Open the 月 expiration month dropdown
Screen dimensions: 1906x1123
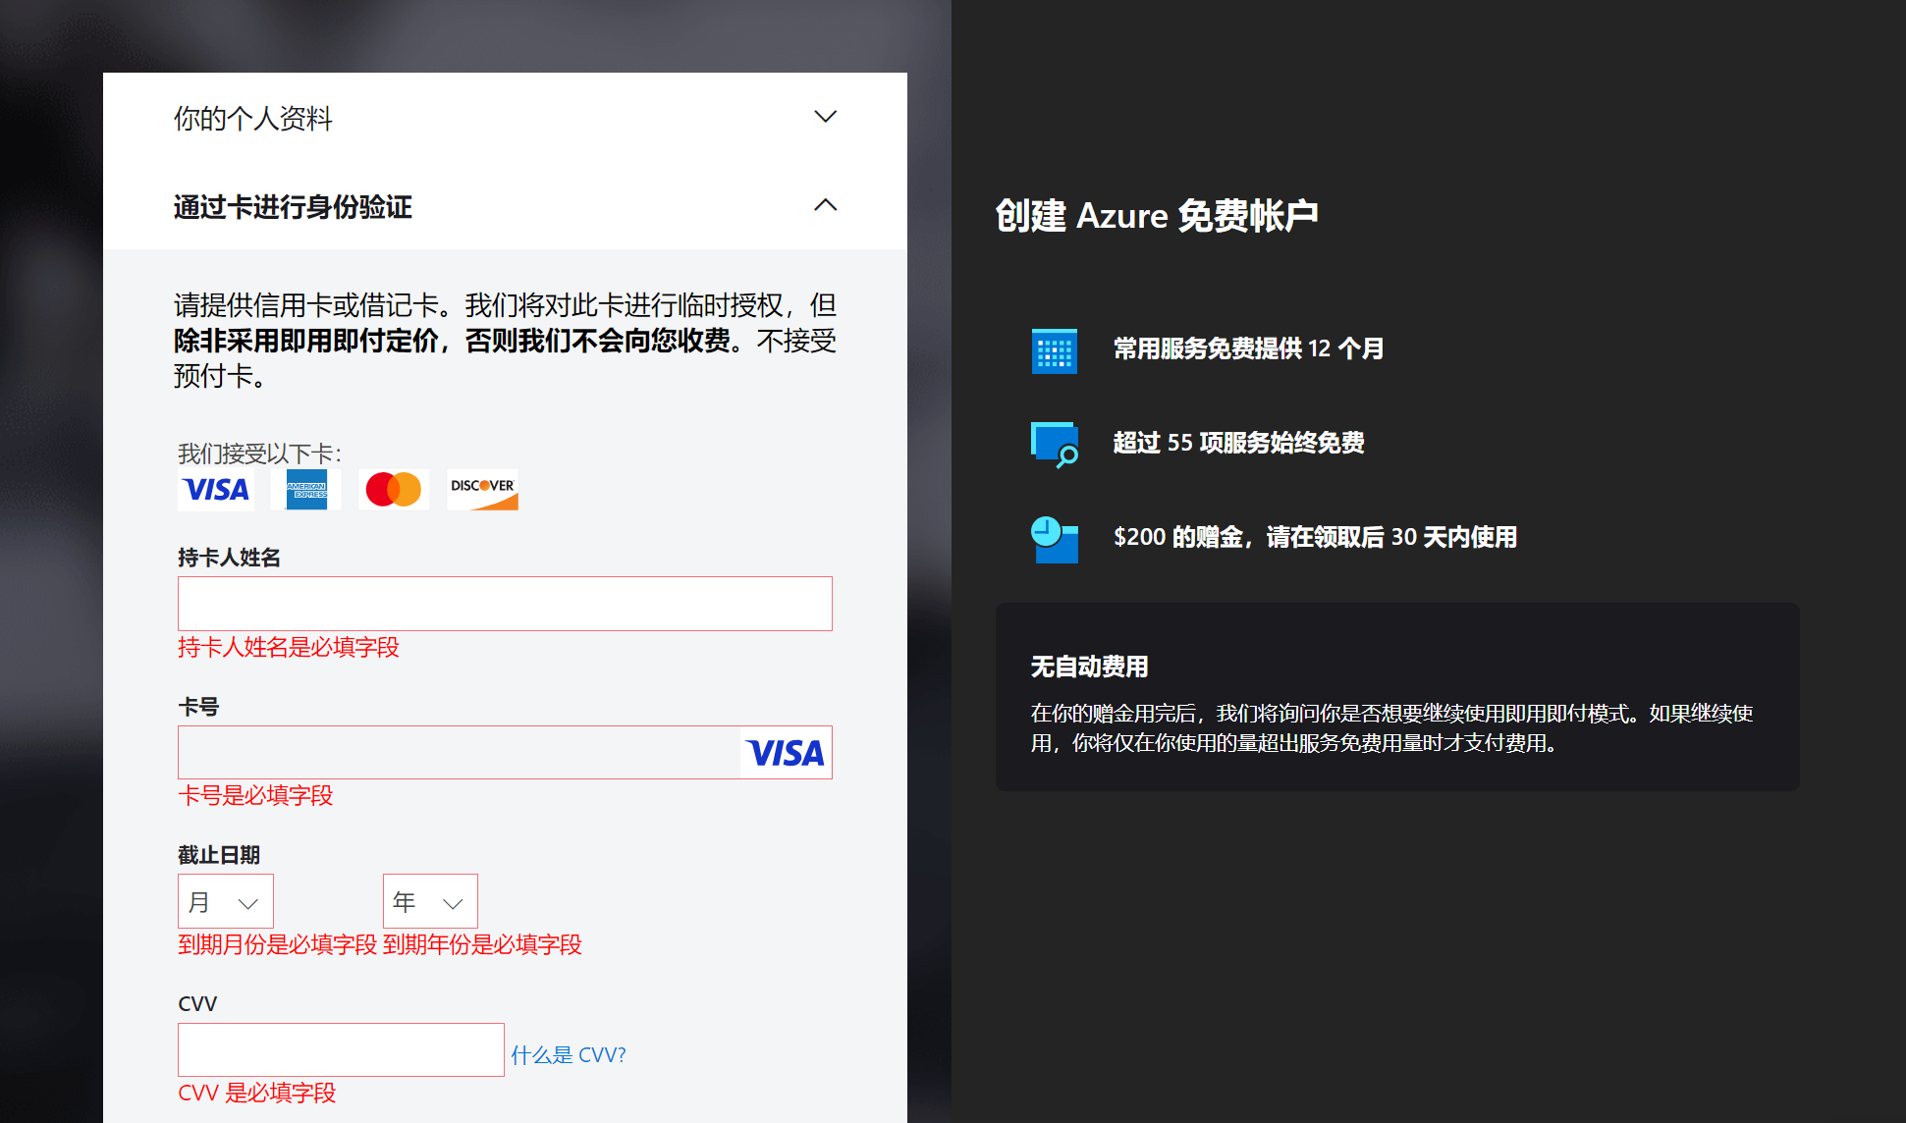(226, 901)
